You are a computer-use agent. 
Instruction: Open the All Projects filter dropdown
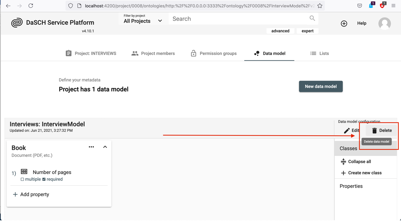click(x=142, y=21)
